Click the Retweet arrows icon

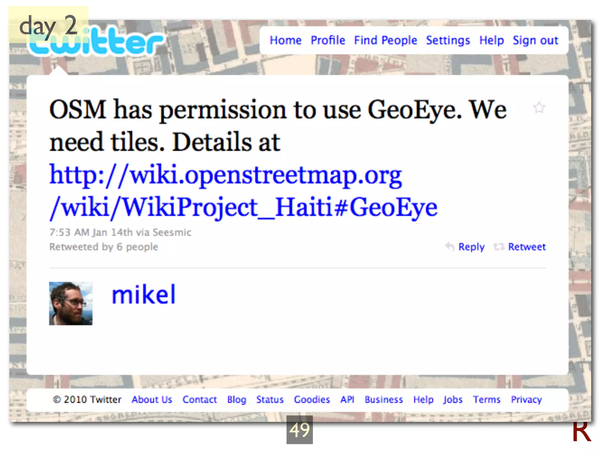tap(499, 247)
